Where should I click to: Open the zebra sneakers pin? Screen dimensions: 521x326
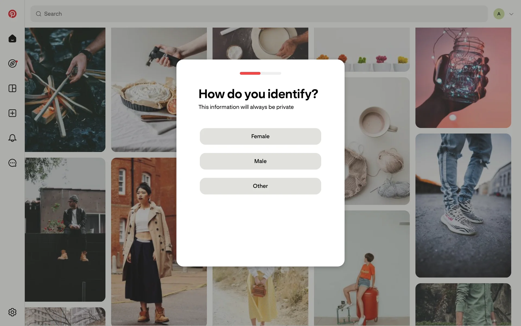pyautogui.click(x=463, y=205)
